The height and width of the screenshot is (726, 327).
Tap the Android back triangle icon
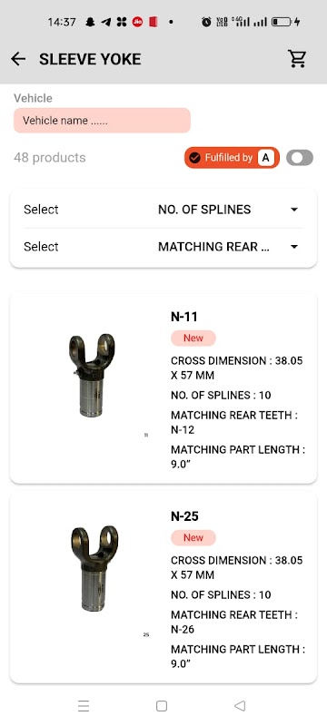coord(240,706)
